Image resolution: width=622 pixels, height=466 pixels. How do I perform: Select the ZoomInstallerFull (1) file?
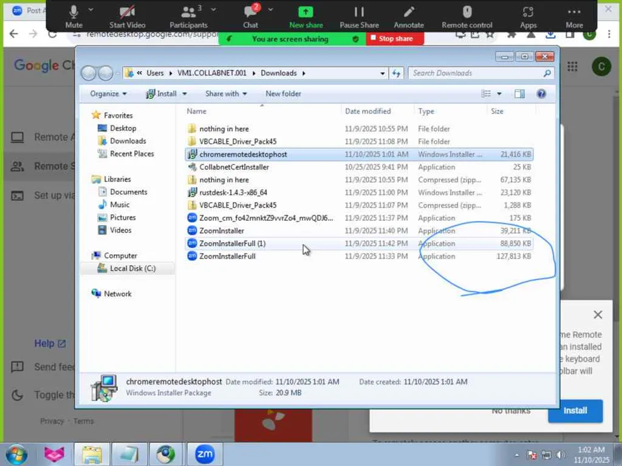tap(359, 243)
